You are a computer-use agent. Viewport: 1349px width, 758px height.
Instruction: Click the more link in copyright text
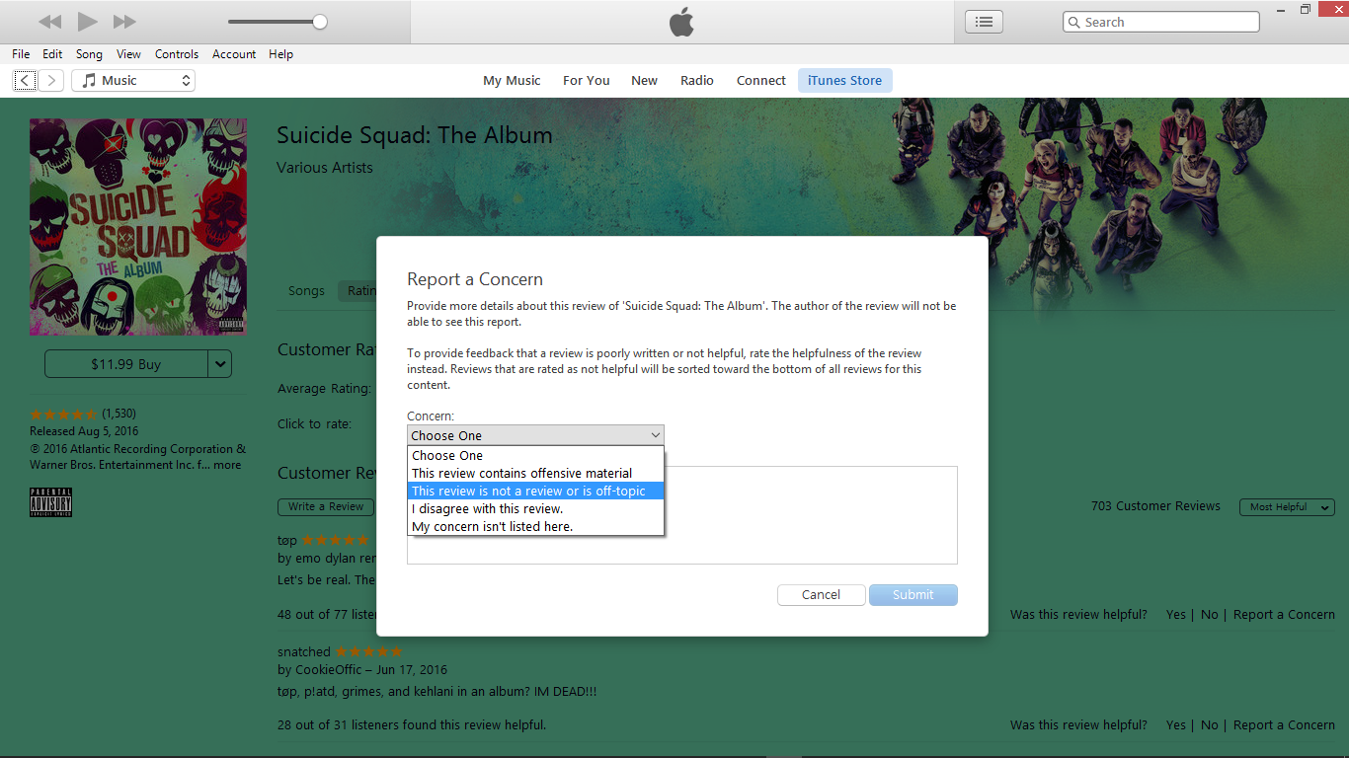point(227,465)
